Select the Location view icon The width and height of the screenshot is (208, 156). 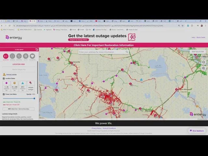click(6, 56)
